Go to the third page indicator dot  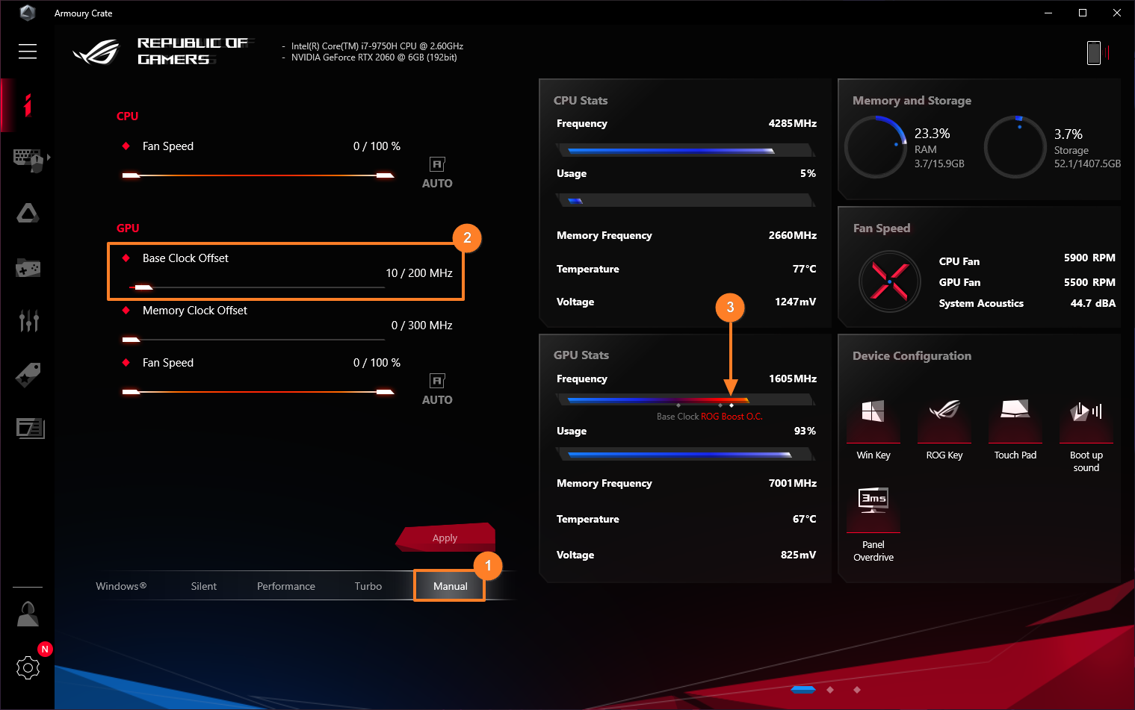tap(857, 689)
